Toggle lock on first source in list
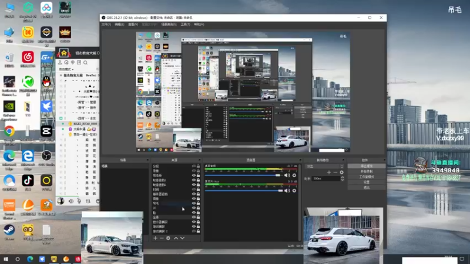This screenshot has height=264, width=470. (199, 166)
